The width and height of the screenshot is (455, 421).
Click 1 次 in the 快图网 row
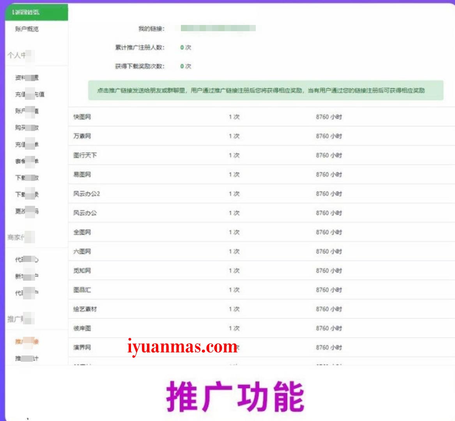tap(234, 117)
